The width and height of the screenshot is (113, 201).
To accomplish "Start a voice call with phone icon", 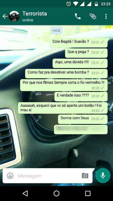I will click(78, 16).
